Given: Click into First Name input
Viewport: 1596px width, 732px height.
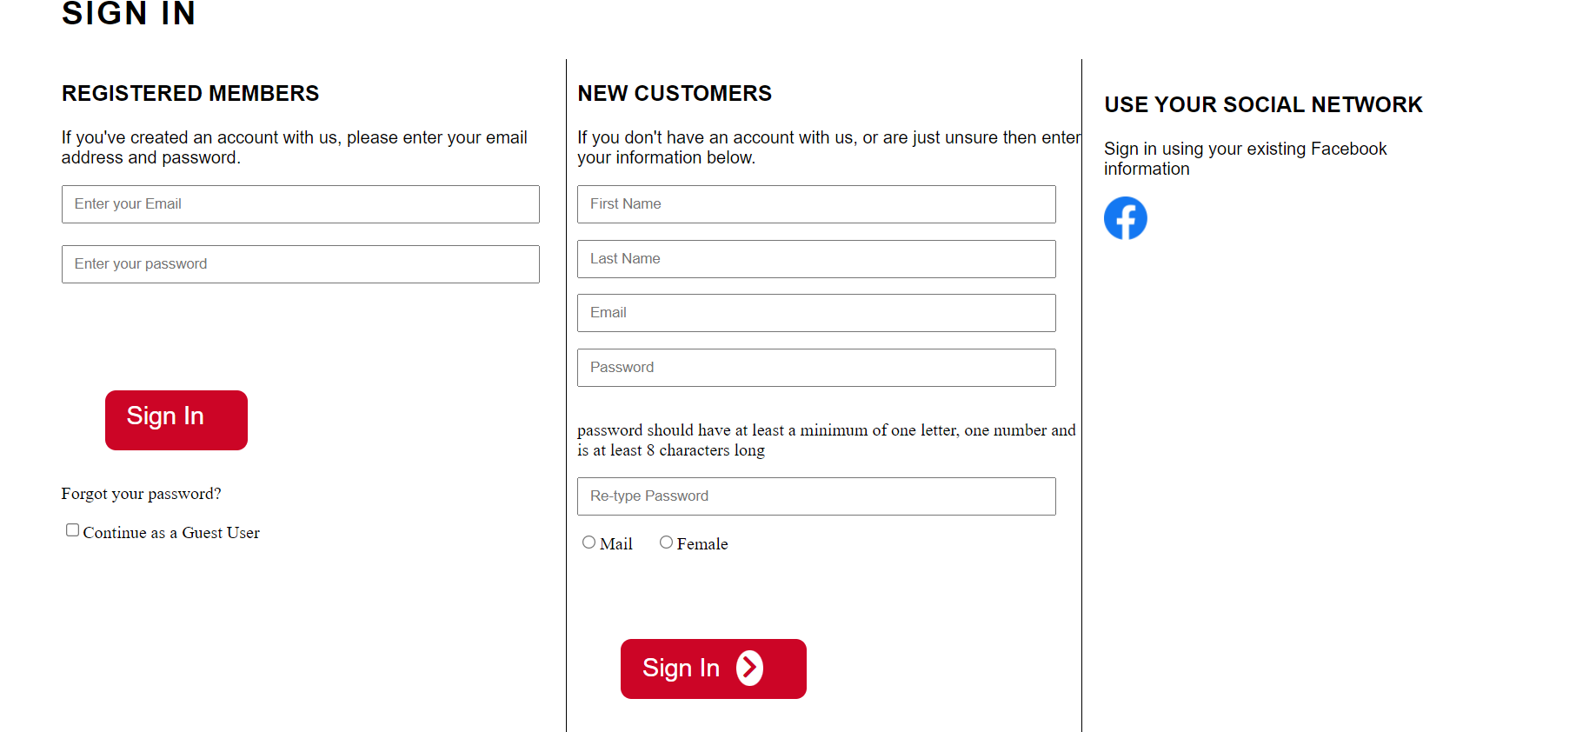Looking at the screenshot, I should (815, 204).
